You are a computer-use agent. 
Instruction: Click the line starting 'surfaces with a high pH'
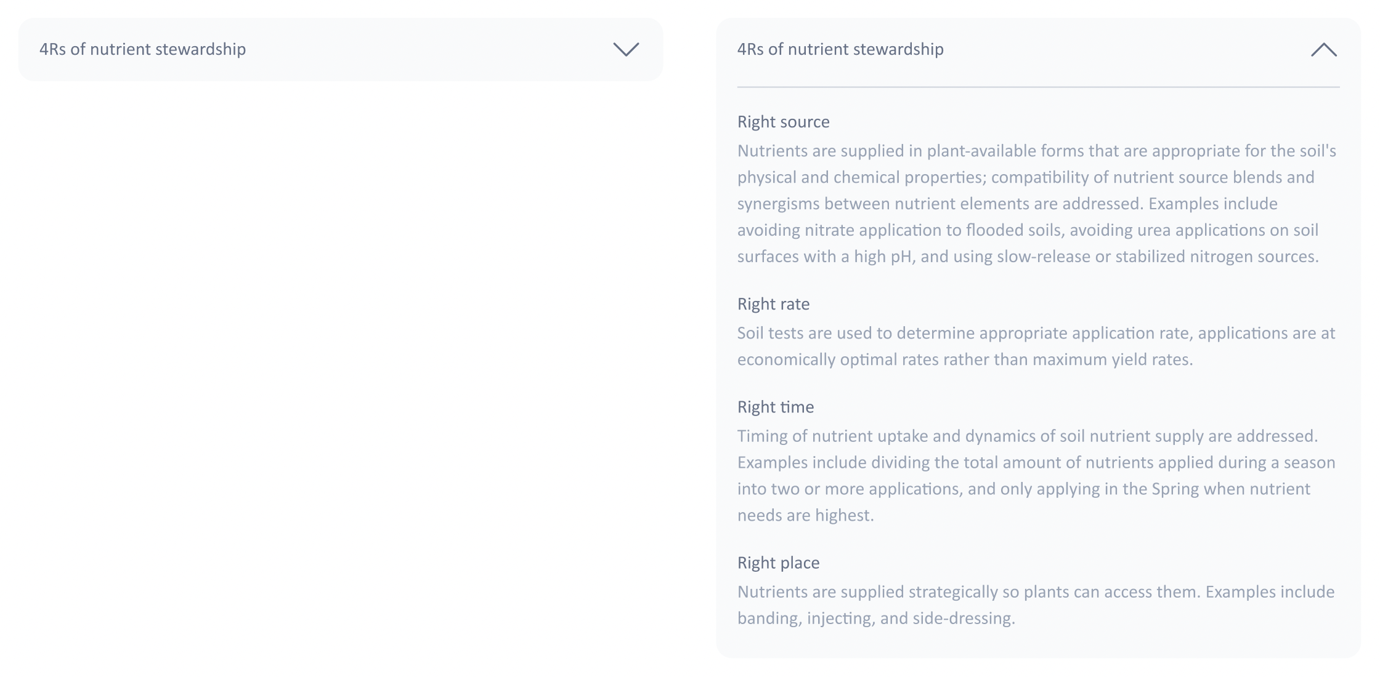(1028, 257)
